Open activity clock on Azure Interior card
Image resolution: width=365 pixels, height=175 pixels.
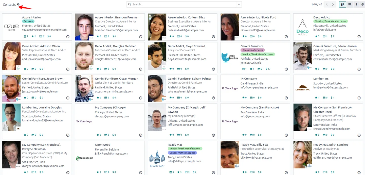pyautogui.click(x=68, y=37)
